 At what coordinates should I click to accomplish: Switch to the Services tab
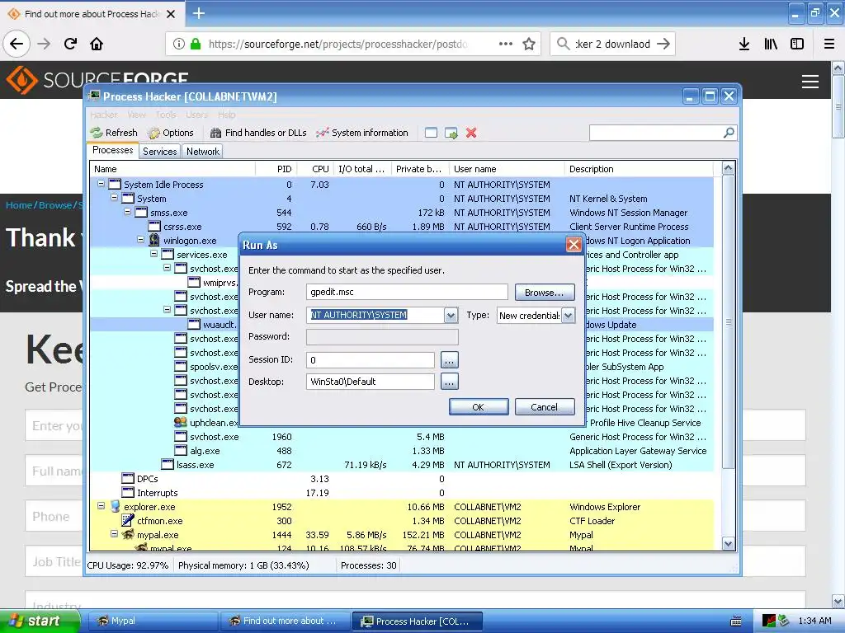[x=159, y=152]
